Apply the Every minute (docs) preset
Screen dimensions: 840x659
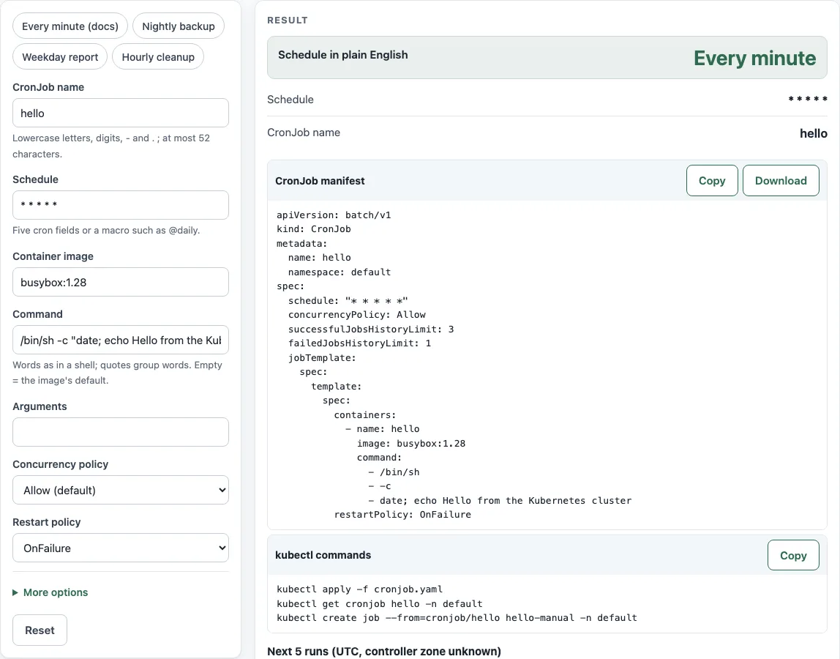click(70, 26)
